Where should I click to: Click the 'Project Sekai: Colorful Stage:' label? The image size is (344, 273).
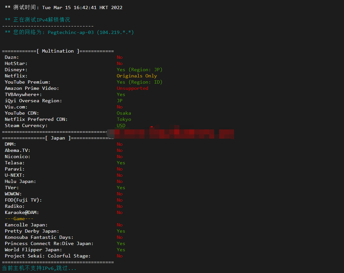pos(48,256)
